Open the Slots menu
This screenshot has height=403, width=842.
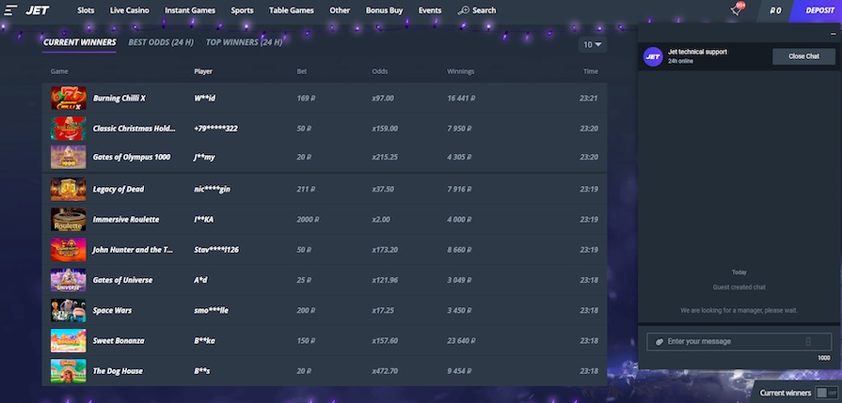(x=86, y=10)
